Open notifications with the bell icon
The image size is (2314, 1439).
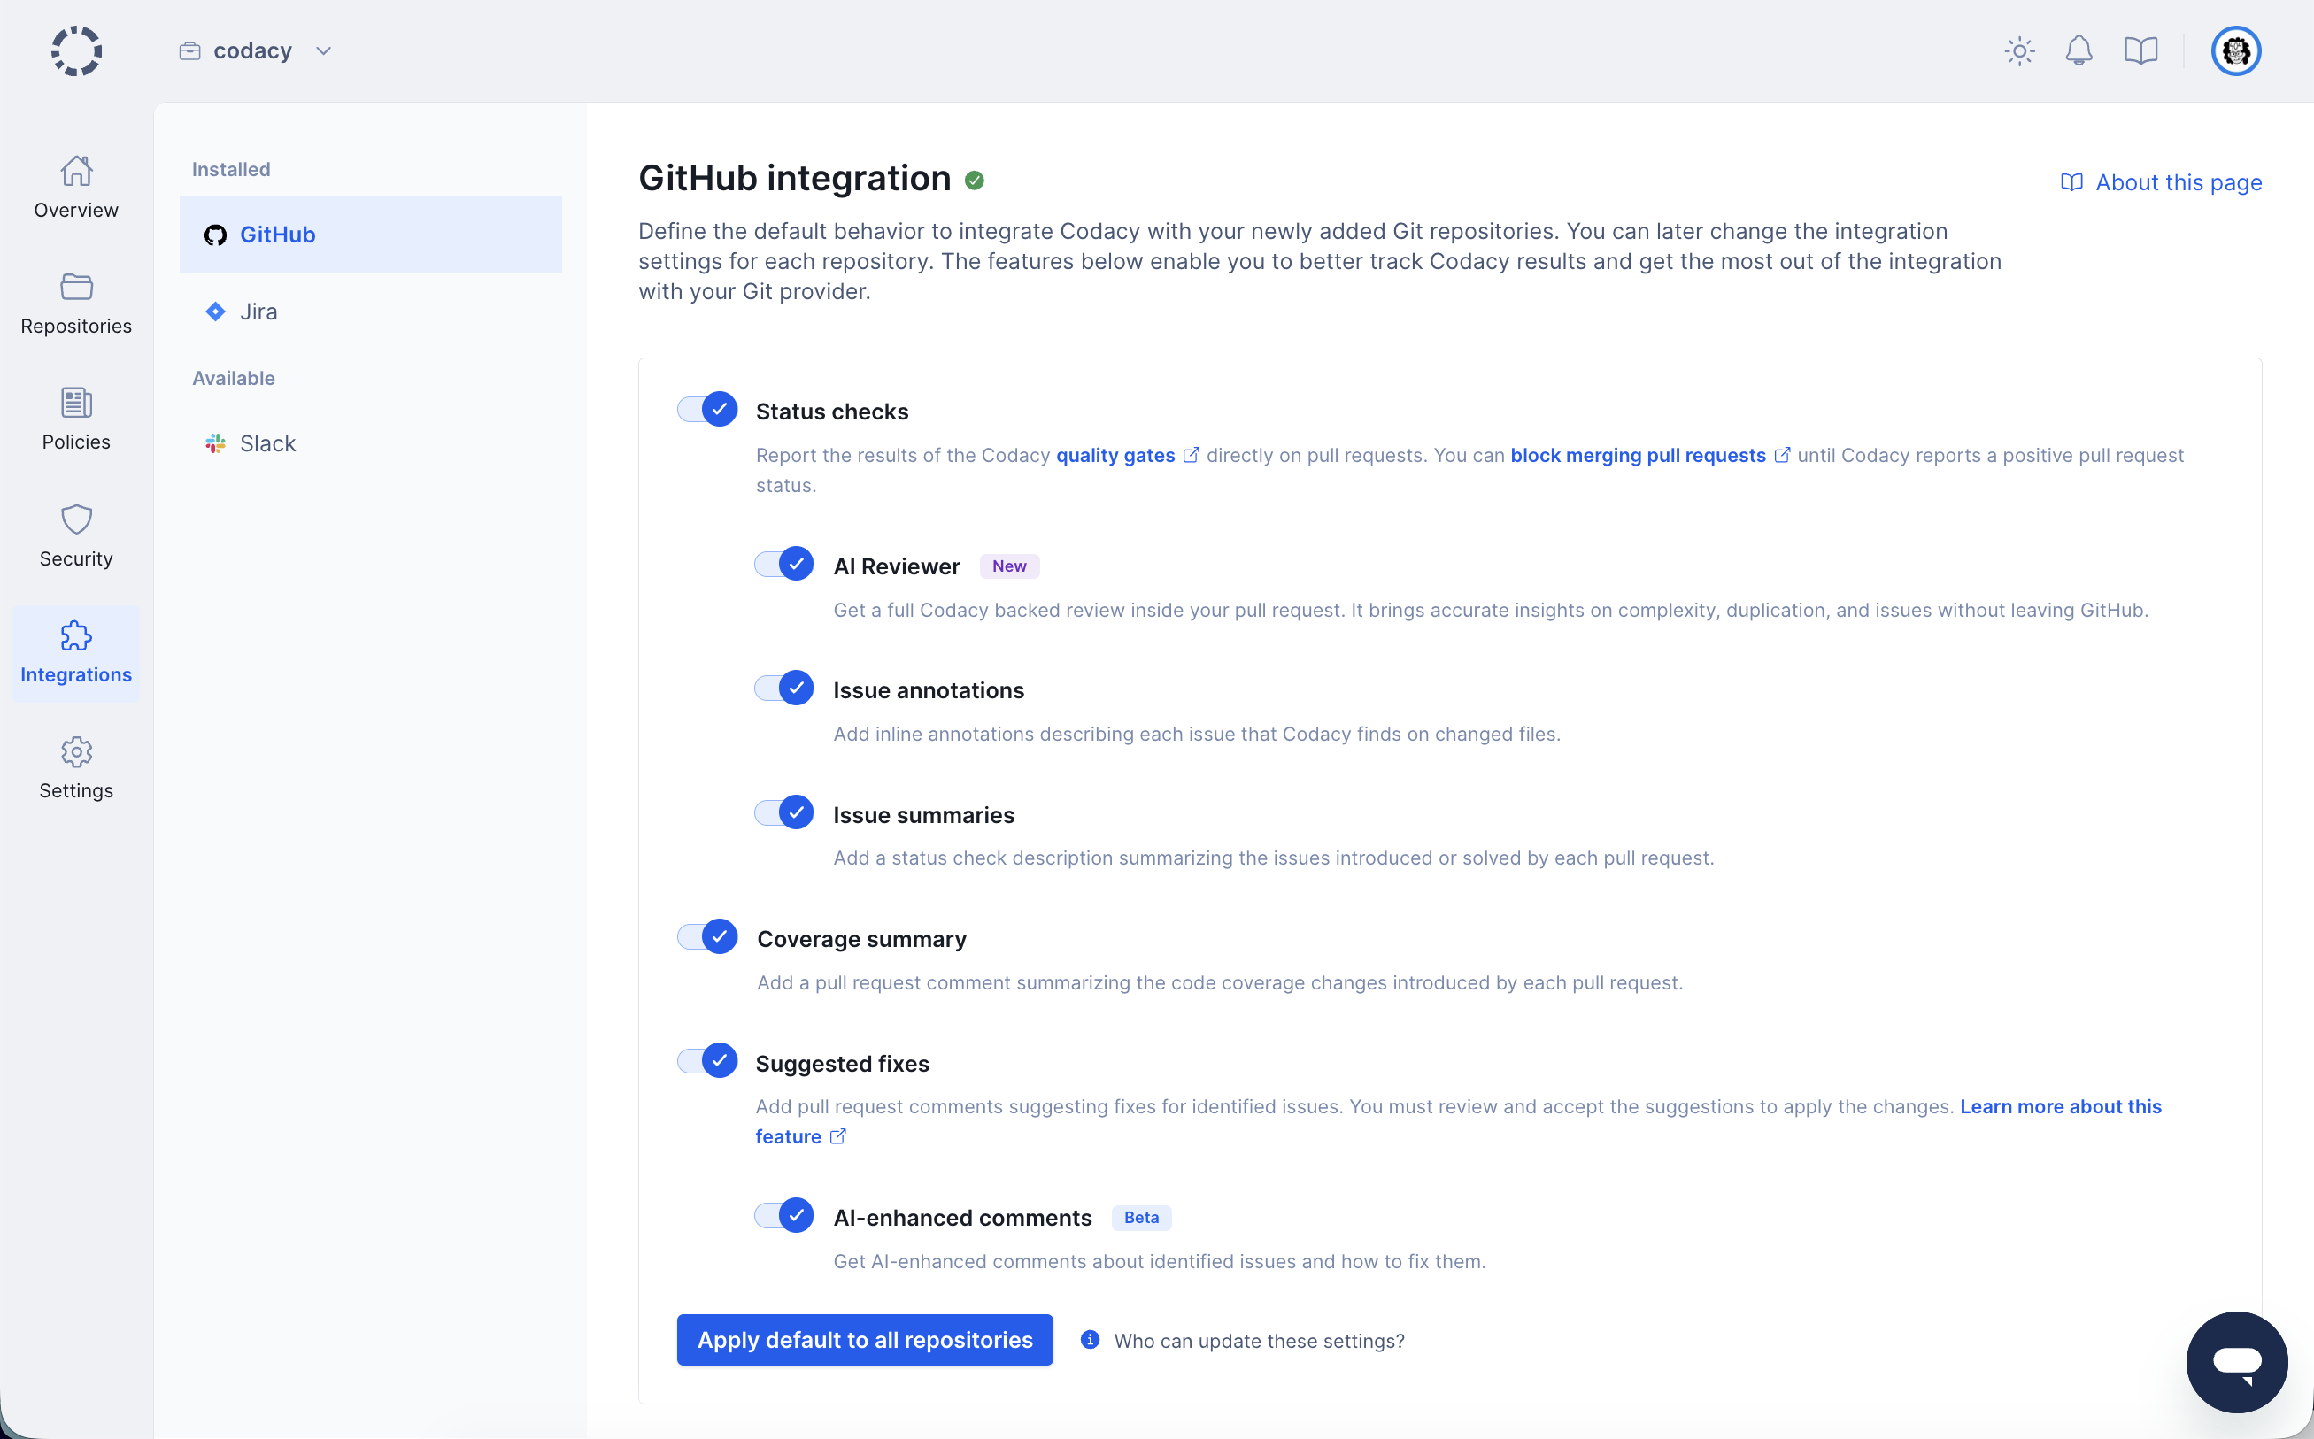point(2079,50)
